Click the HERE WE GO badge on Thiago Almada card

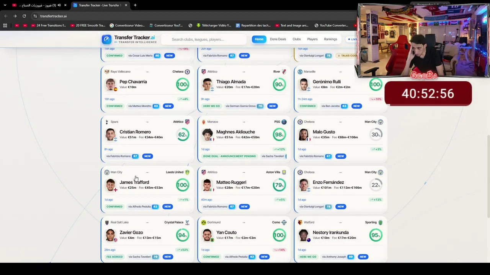pyautogui.click(x=211, y=106)
